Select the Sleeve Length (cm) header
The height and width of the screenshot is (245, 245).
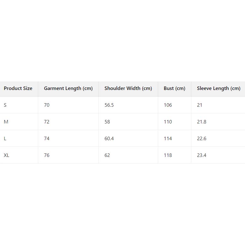(218, 88)
